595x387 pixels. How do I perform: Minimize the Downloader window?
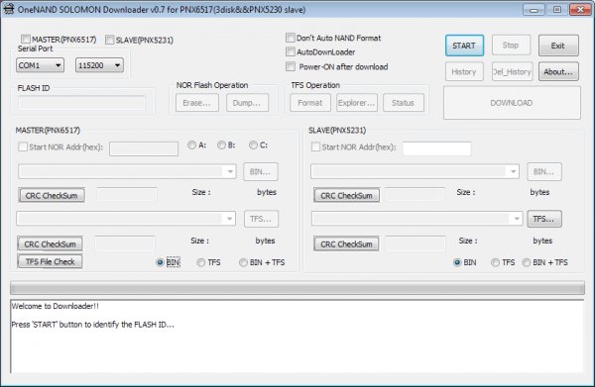point(534,10)
